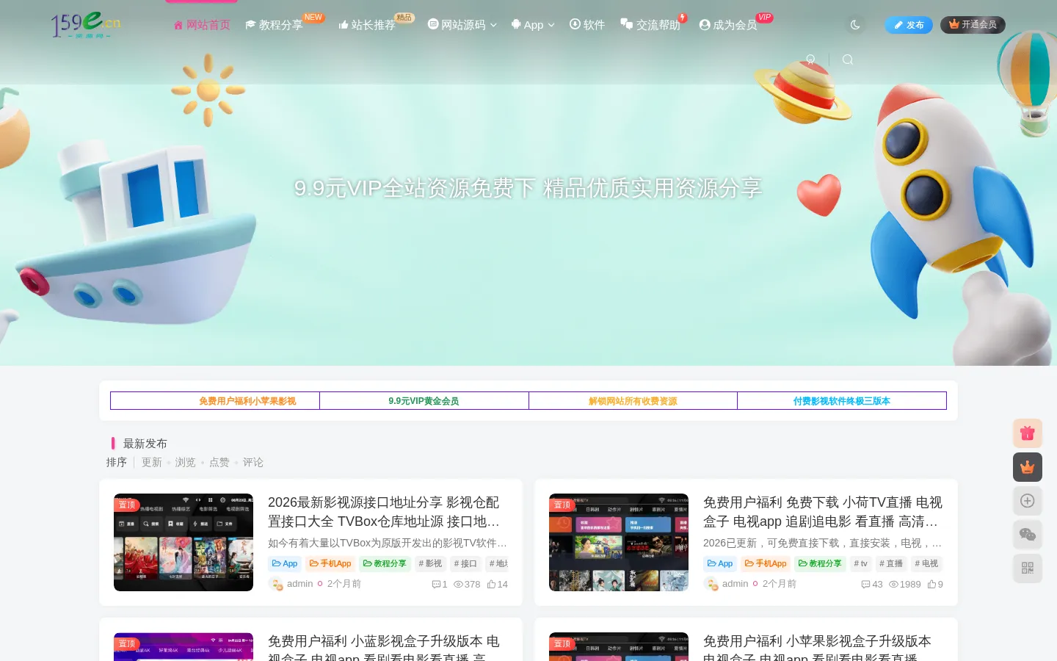Click the 9.9元VIP黄金会员 link
This screenshot has height=661, width=1057.
coord(424,401)
